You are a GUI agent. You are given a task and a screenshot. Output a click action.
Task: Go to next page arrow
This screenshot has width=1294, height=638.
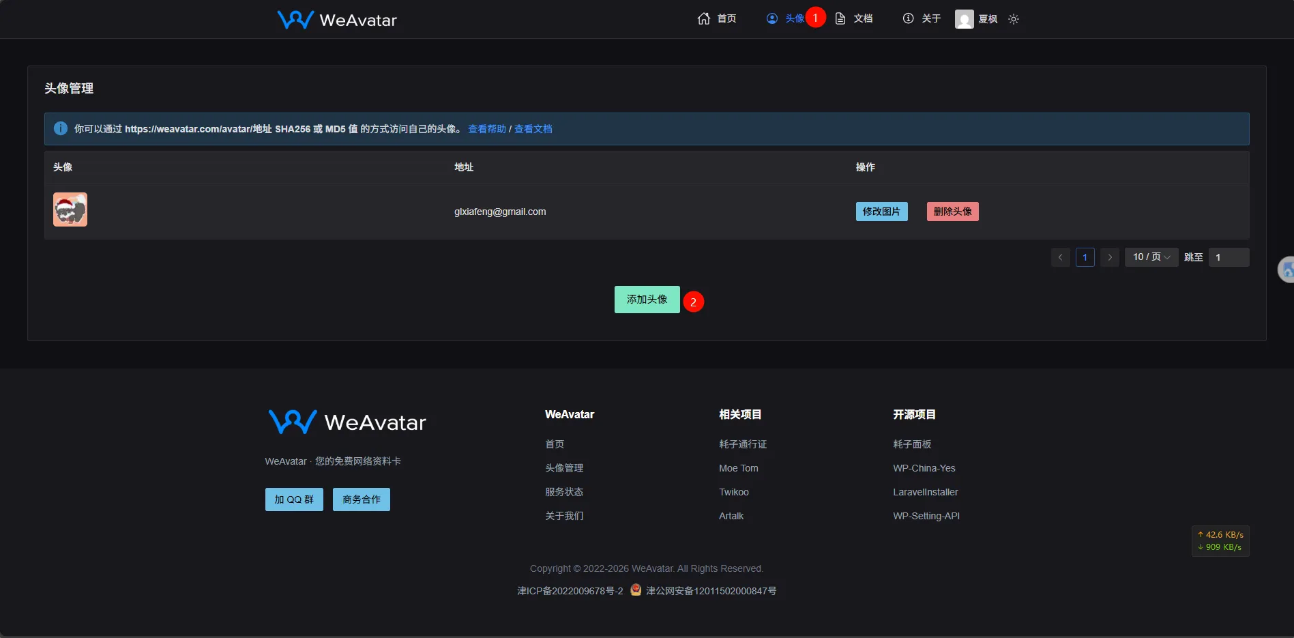(x=1110, y=257)
